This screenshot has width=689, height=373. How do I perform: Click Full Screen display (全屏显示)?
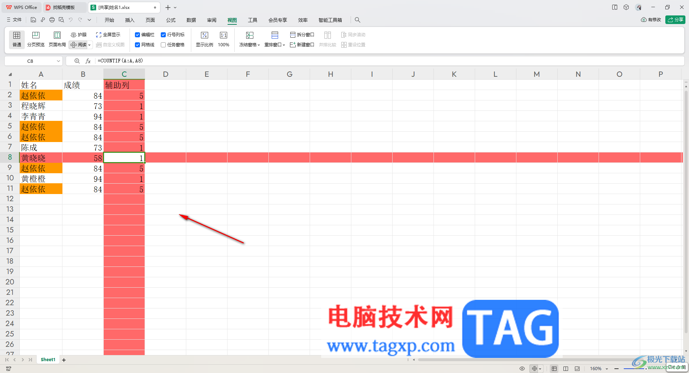pos(108,35)
